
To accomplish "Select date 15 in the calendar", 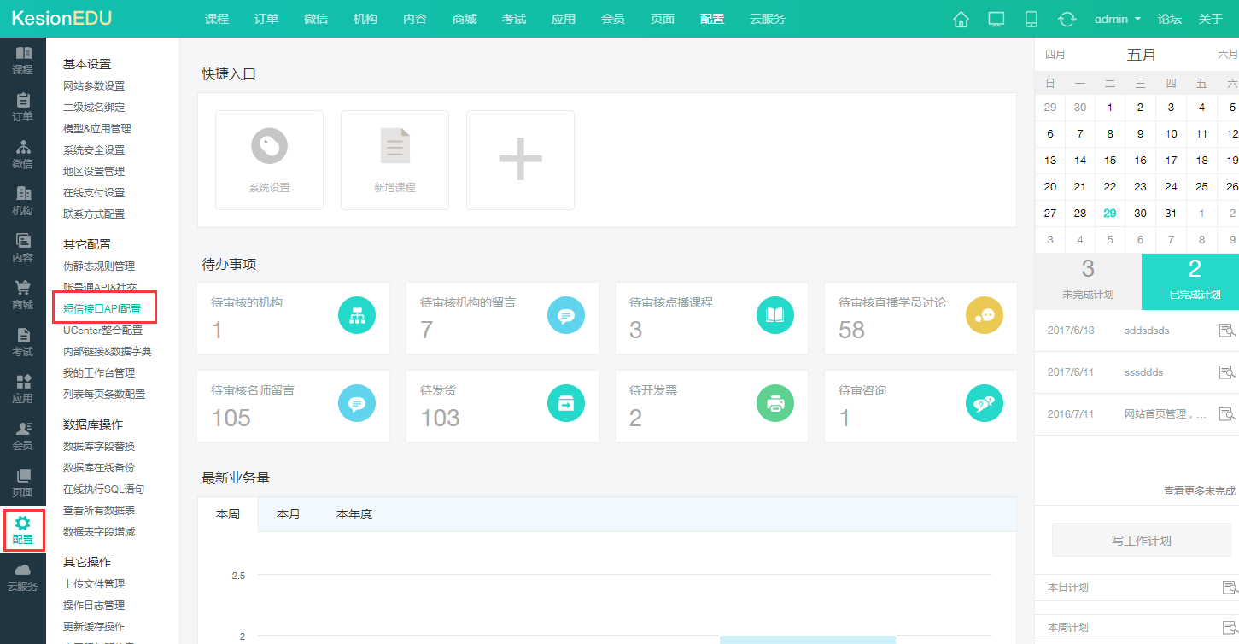I will tap(1110, 160).
